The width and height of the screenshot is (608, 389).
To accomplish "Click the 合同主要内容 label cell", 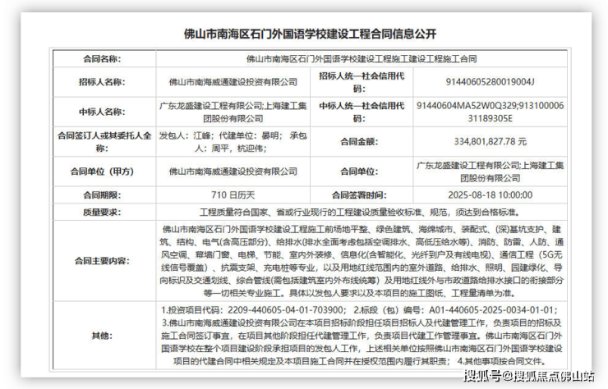I will 104,261.
